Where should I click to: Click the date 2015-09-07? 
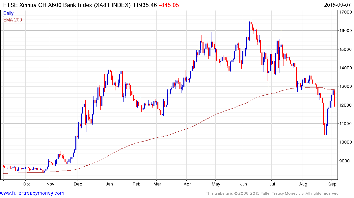point(337,5)
